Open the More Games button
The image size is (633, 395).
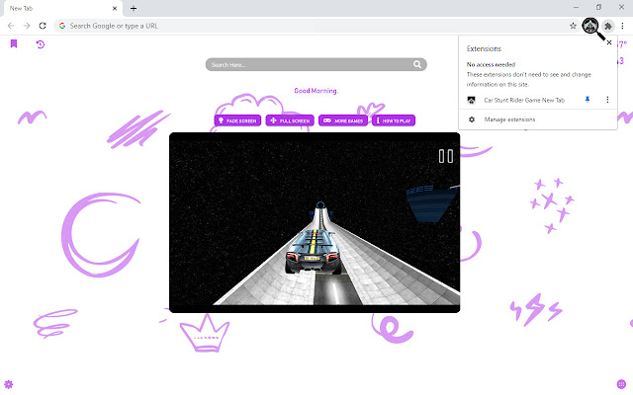pyautogui.click(x=343, y=120)
